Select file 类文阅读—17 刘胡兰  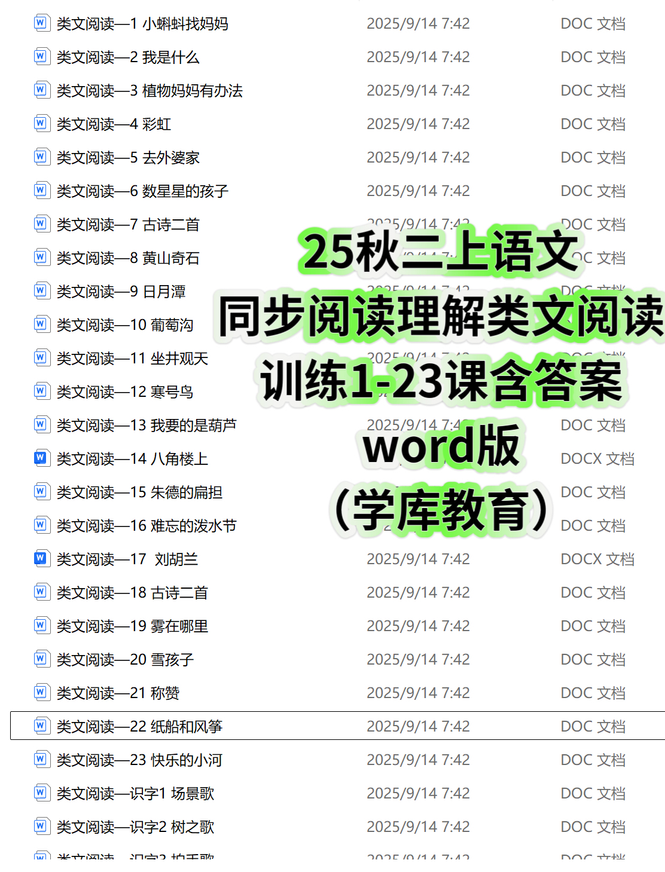pyautogui.click(x=127, y=559)
